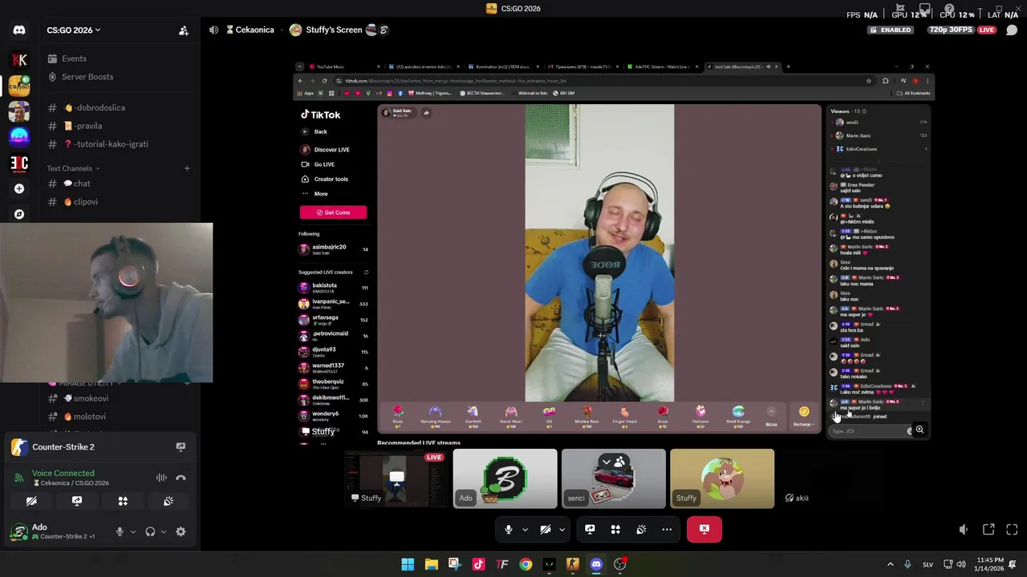Share screen from call control bar
Viewport: 1027px width, 577px height.
click(590, 529)
